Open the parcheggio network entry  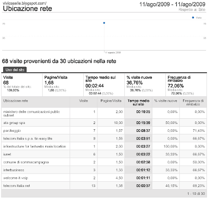12,131
